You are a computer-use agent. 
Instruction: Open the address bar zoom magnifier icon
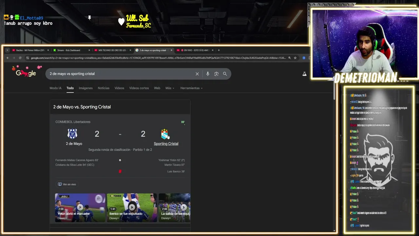[x=289, y=58]
